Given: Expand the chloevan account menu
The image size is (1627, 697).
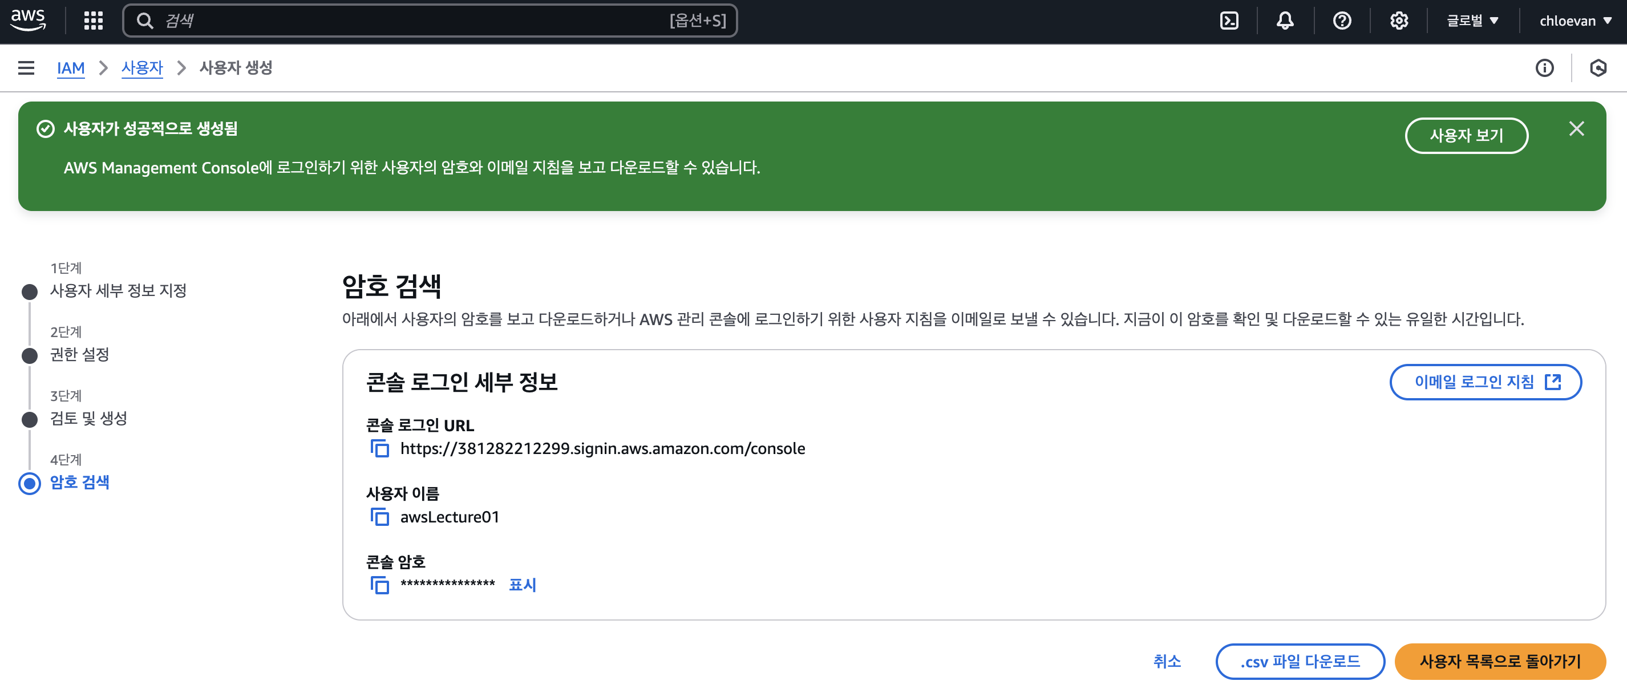Looking at the screenshot, I should 1575,21.
